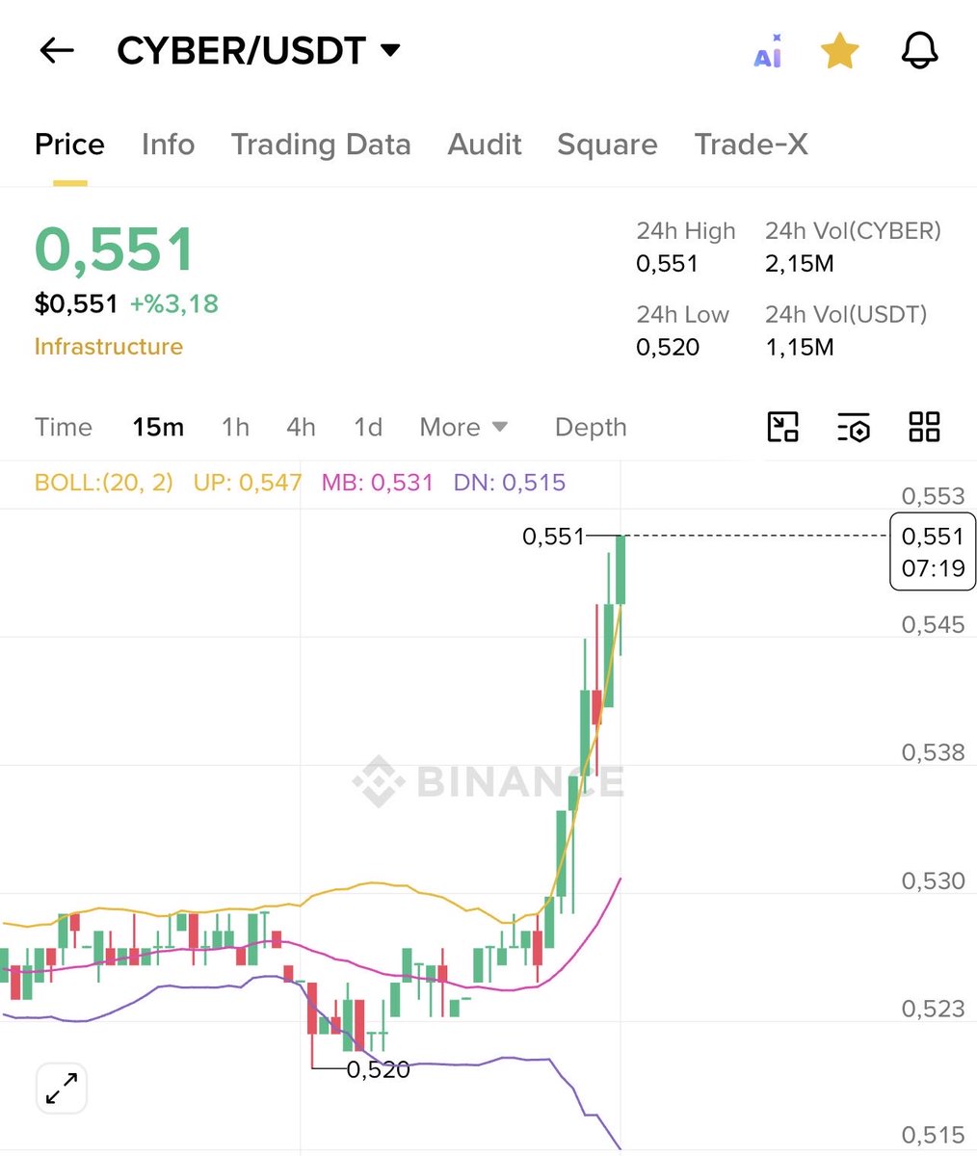Click the 24h Vol(CYBER) value 2,15M

[x=800, y=264]
